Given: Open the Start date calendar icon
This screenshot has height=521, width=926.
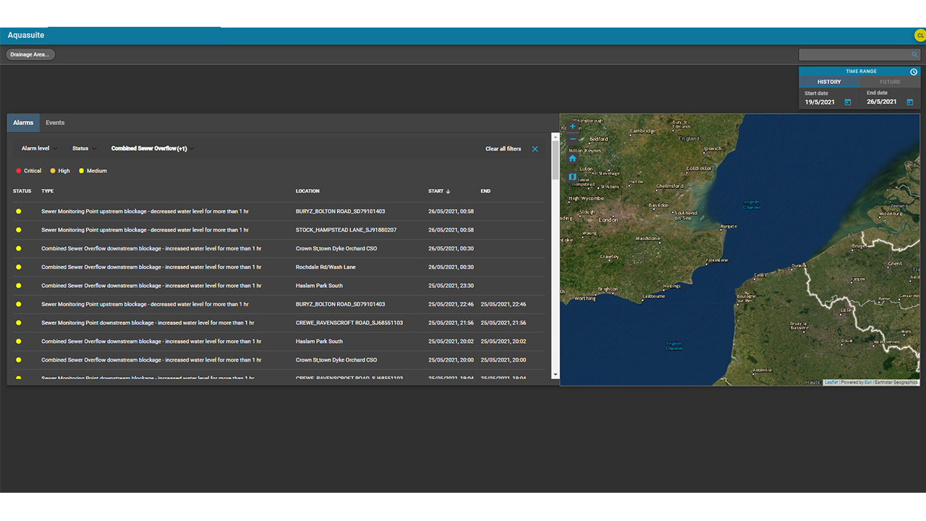Looking at the screenshot, I should [x=848, y=102].
